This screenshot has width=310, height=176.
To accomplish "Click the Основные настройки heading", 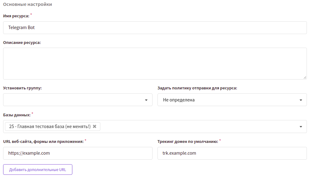I will click(x=27, y=4).
